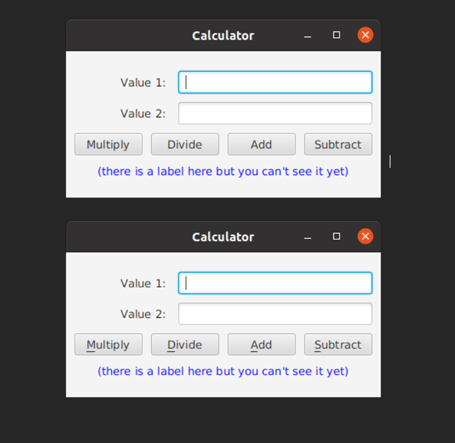
Task: Click Add button with underlined A in lower window
Action: click(x=261, y=344)
